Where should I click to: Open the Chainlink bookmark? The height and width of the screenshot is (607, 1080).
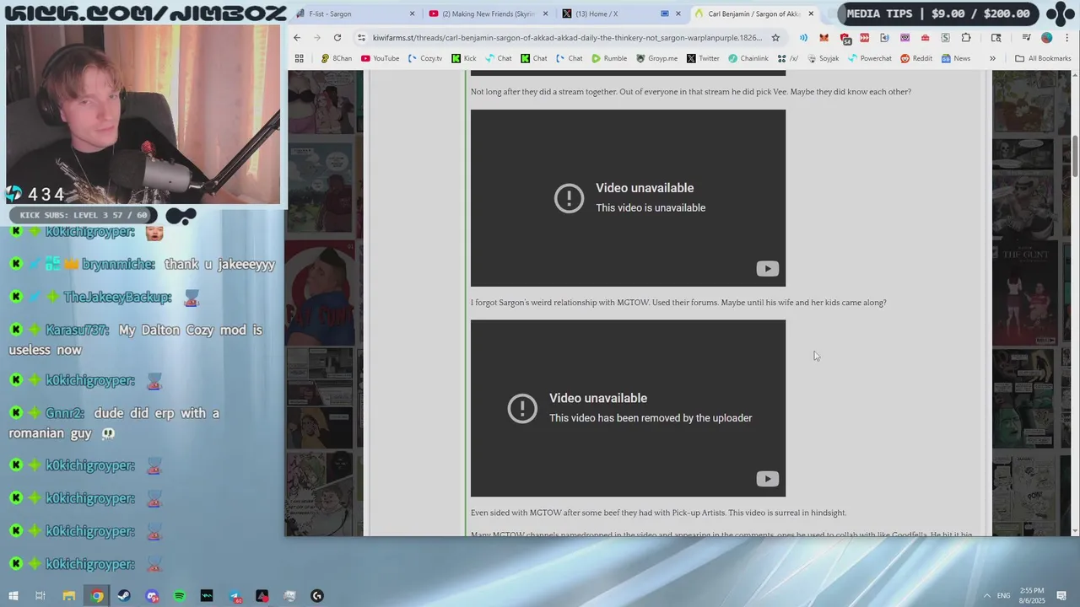[748, 58]
